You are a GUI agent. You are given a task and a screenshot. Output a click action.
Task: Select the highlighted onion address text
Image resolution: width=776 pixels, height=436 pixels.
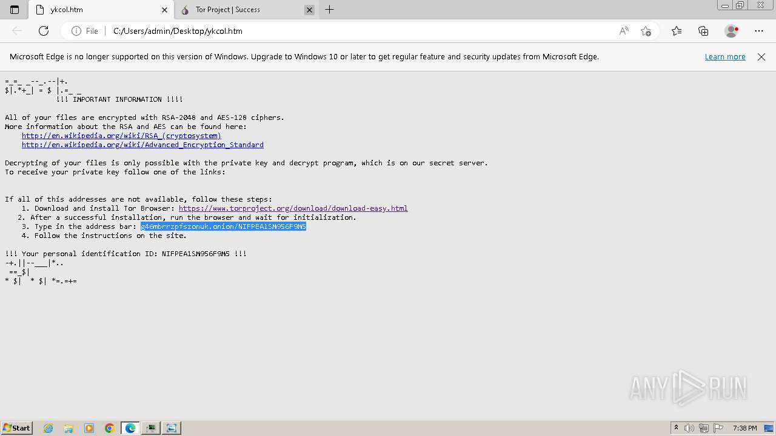223,226
